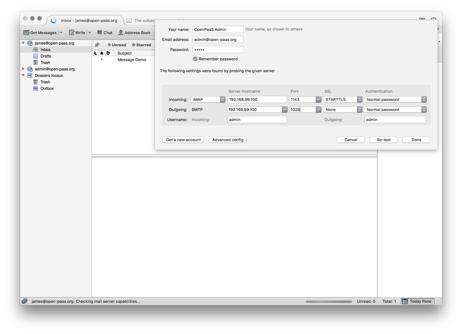This screenshot has height=334, width=462.
Task: Click the Write compose pencil icon
Action: coord(72,33)
